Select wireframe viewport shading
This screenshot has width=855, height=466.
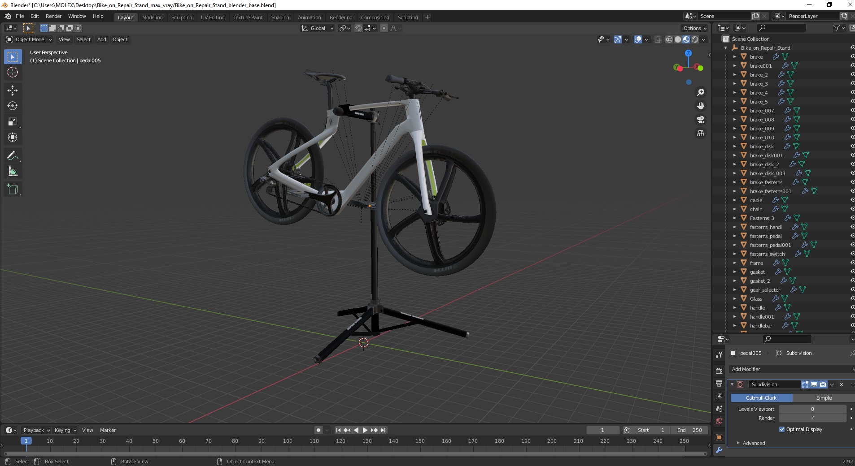[x=669, y=39]
